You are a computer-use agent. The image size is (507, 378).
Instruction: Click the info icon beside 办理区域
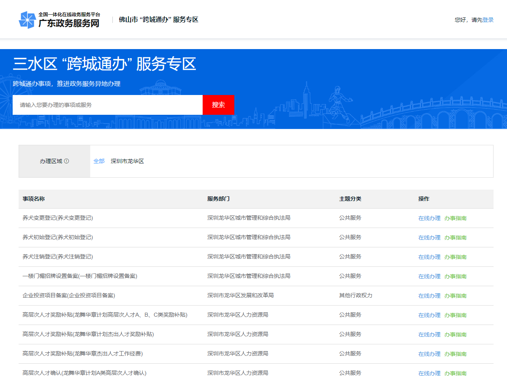tap(66, 161)
